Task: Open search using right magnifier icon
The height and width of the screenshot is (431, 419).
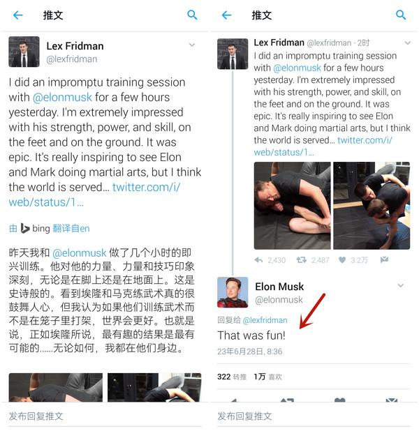Action: [401, 15]
